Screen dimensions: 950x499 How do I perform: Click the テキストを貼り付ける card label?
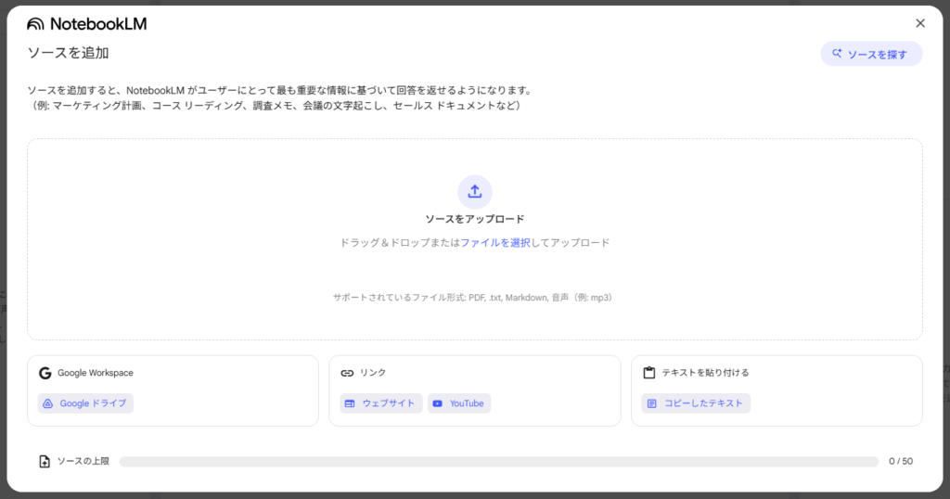pos(707,373)
